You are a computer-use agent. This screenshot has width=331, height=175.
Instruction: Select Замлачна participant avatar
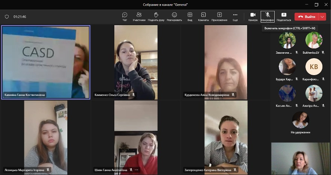tap(287, 40)
